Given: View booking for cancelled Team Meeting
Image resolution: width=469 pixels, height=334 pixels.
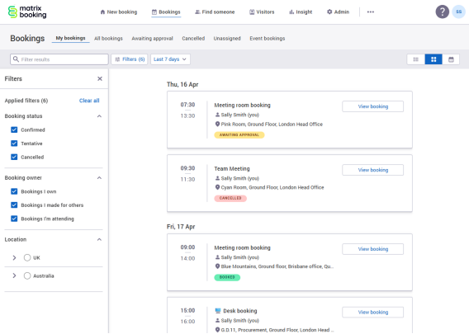Looking at the screenshot, I should [372, 170].
